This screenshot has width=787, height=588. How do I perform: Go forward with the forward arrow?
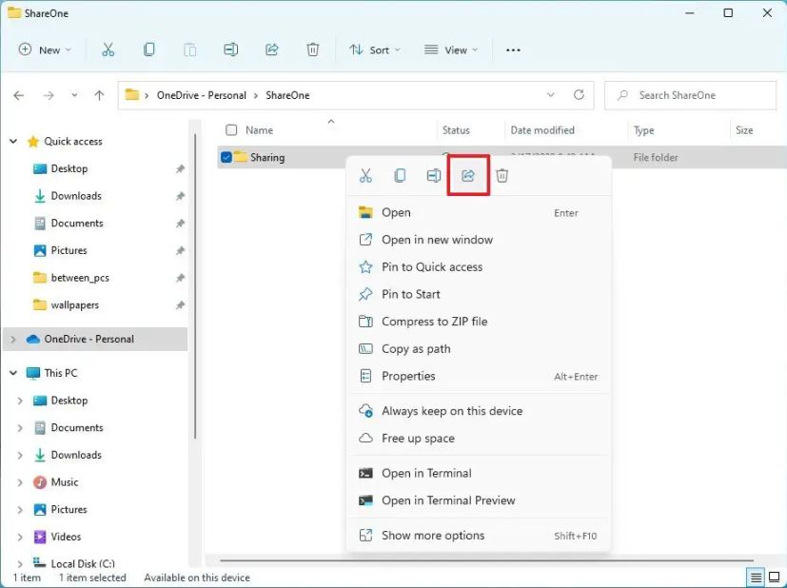49,95
